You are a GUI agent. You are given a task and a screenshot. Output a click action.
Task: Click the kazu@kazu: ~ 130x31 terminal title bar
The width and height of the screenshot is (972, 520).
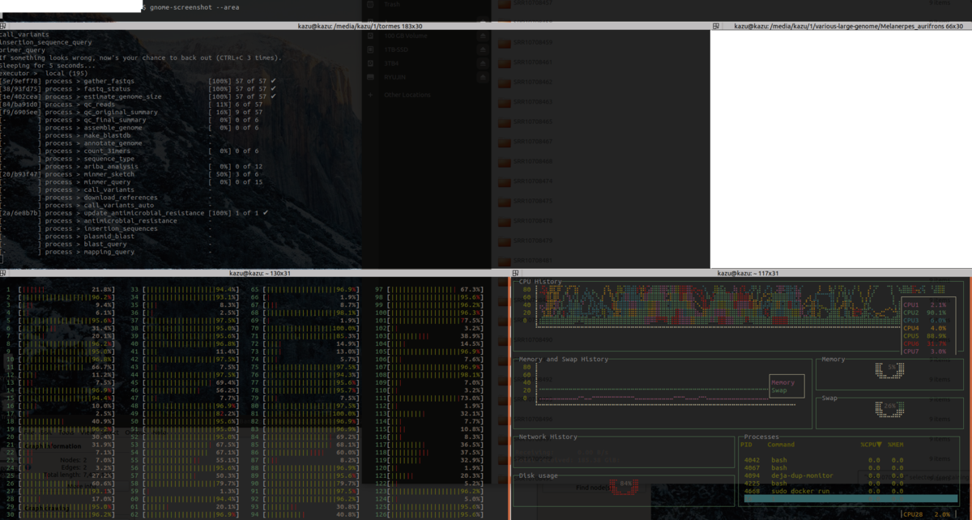[x=255, y=273]
